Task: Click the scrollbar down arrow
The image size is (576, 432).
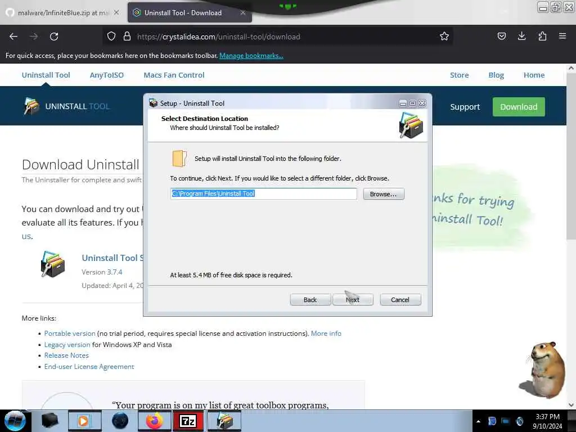Action: tap(571, 405)
